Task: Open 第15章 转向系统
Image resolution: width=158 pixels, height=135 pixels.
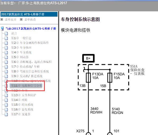Action: (x=22, y=105)
